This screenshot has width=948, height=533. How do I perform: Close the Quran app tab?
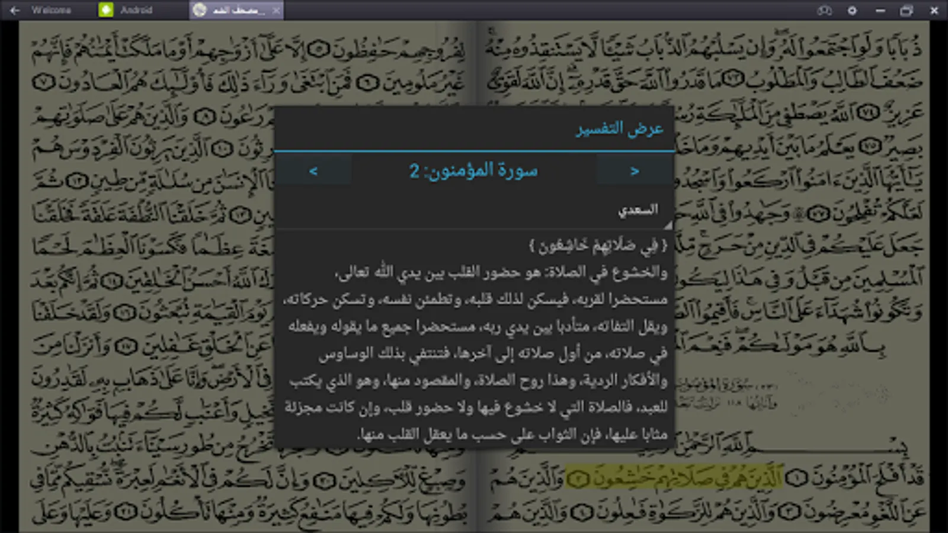(276, 10)
